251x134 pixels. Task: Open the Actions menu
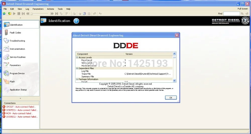pos(50,9)
